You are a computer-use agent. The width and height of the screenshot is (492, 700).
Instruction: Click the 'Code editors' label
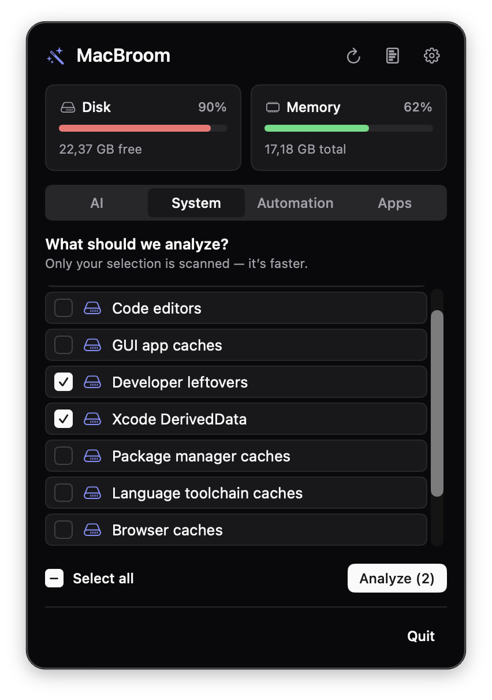(x=157, y=308)
